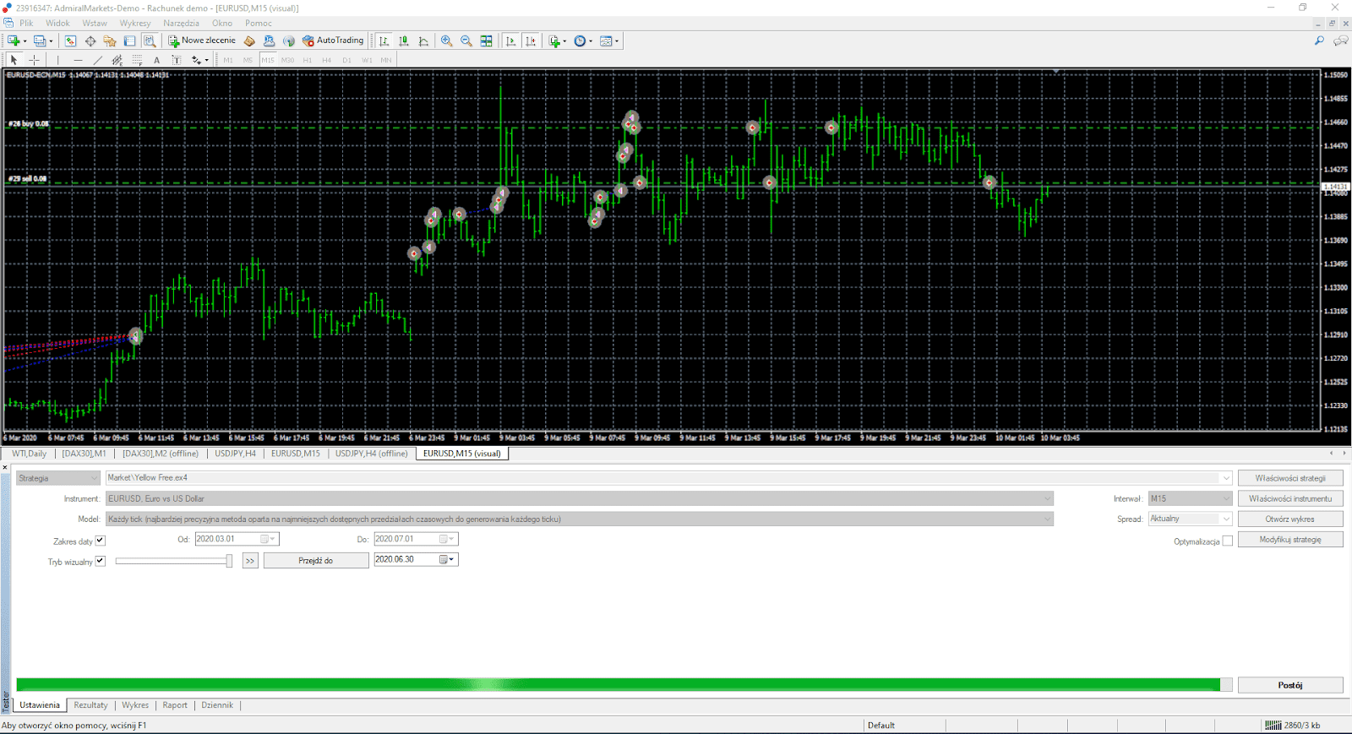The height and width of the screenshot is (734, 1352).
Task: Switch to USDJPY,H4 chart tab
Action: 236,454
